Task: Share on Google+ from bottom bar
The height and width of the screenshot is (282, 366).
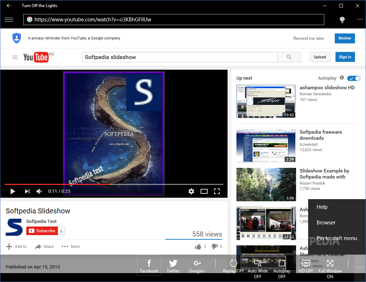Action: [x=197, y=265]
